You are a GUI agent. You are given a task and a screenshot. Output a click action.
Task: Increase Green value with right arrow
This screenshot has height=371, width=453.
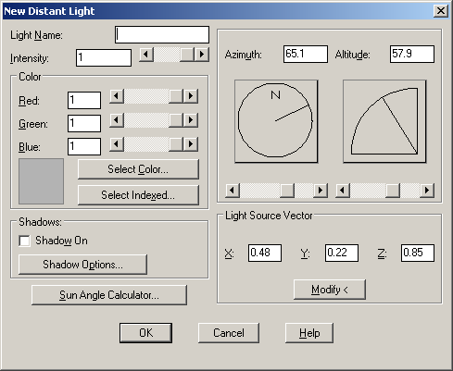click(x=191, y=119)
